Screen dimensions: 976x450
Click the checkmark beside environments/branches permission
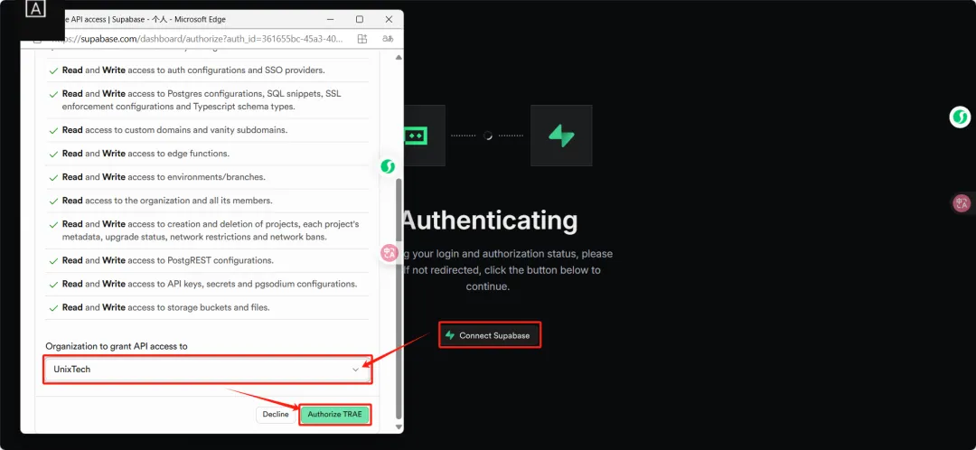click(53, 177)
